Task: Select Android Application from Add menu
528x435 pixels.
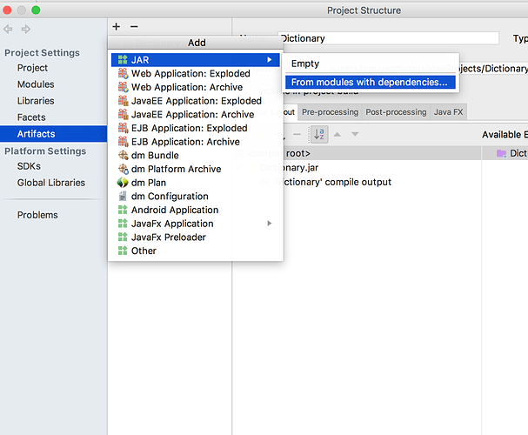Action: pos(175,210)
